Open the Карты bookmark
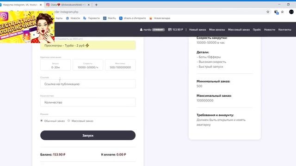296x166 pixels. (59, 18)
